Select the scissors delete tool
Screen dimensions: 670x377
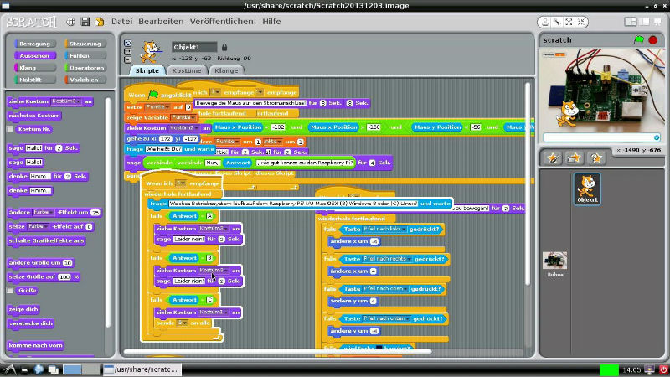pos(557,22)
